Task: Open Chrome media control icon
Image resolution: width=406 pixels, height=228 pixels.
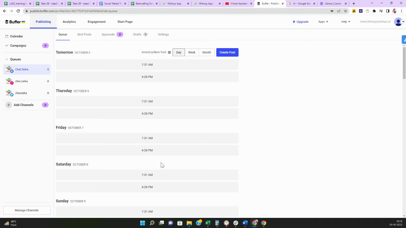Action: coord(381,11)
